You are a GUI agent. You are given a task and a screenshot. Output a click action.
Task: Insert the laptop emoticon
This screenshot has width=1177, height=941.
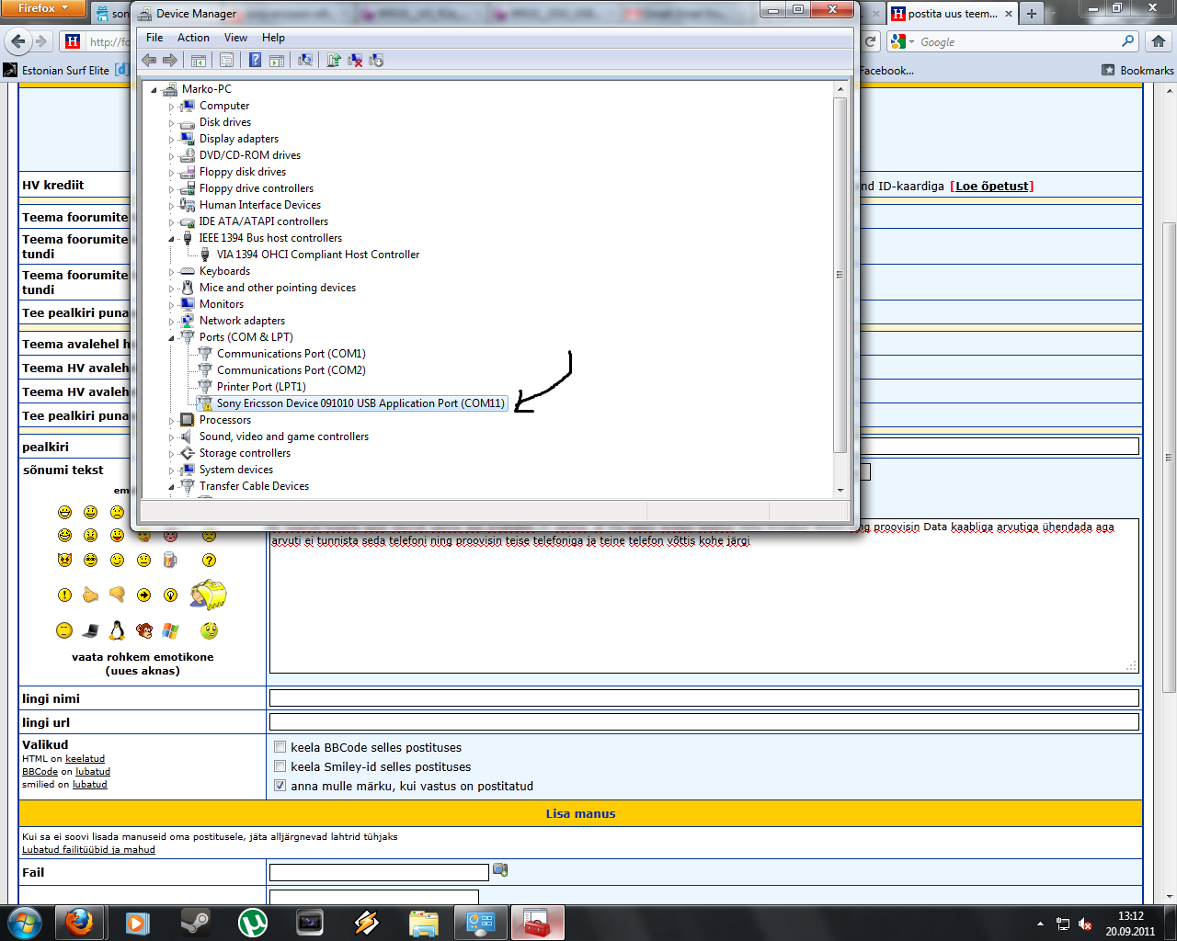click(x=90, y=630)
